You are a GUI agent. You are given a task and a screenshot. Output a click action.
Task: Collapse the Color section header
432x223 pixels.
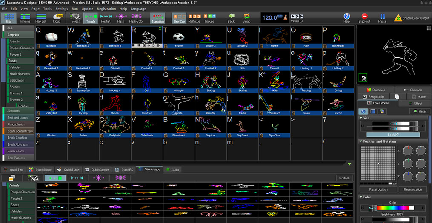361,197
